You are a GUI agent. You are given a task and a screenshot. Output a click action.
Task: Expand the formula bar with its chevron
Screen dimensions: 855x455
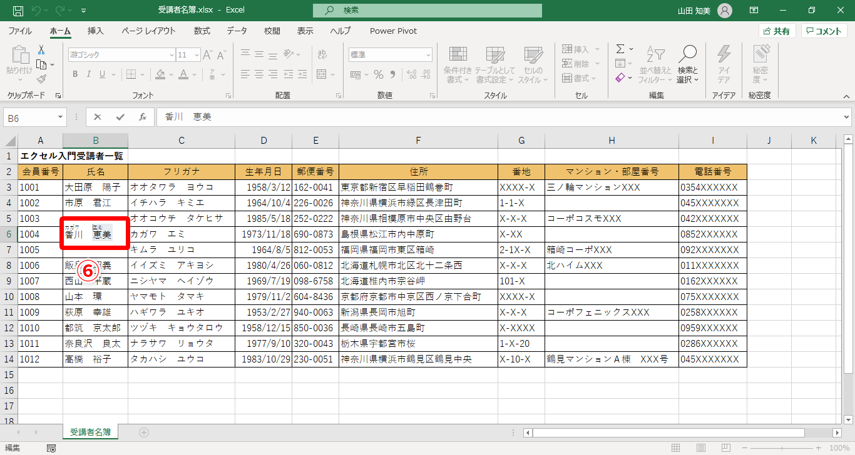(x=847, y=117)
